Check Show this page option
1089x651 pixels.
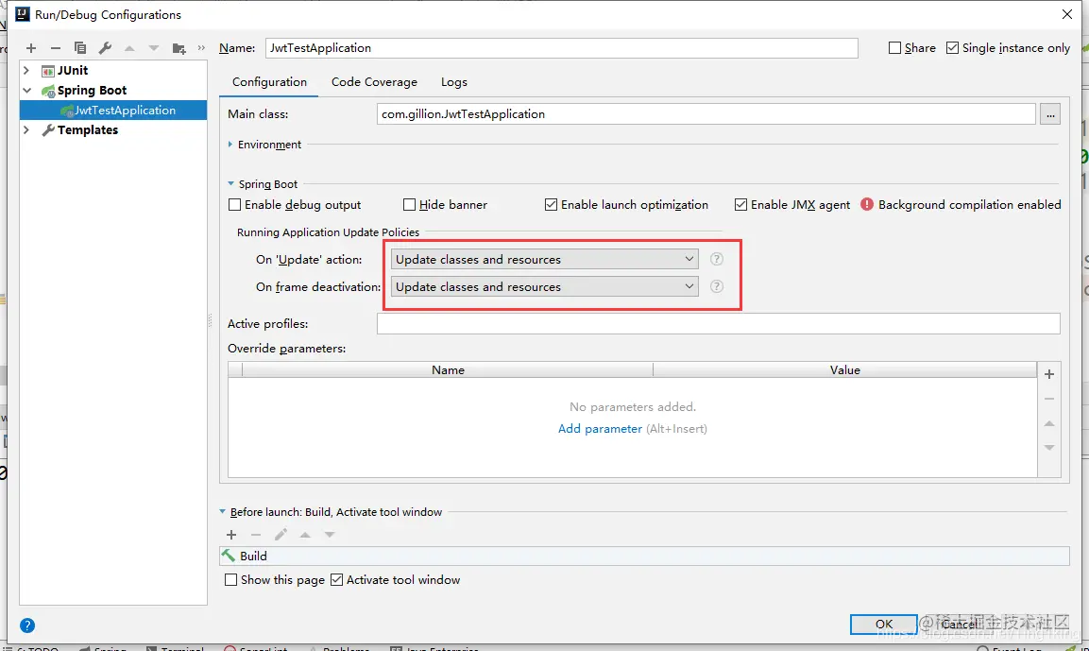coord(230,579)
